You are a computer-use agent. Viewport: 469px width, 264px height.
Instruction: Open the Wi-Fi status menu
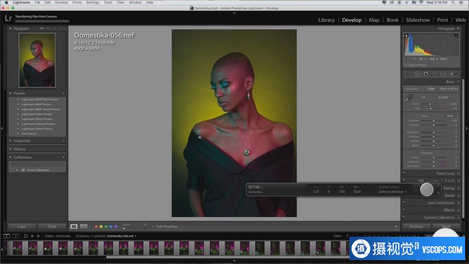pyautogui.click(x=421, y=2)
